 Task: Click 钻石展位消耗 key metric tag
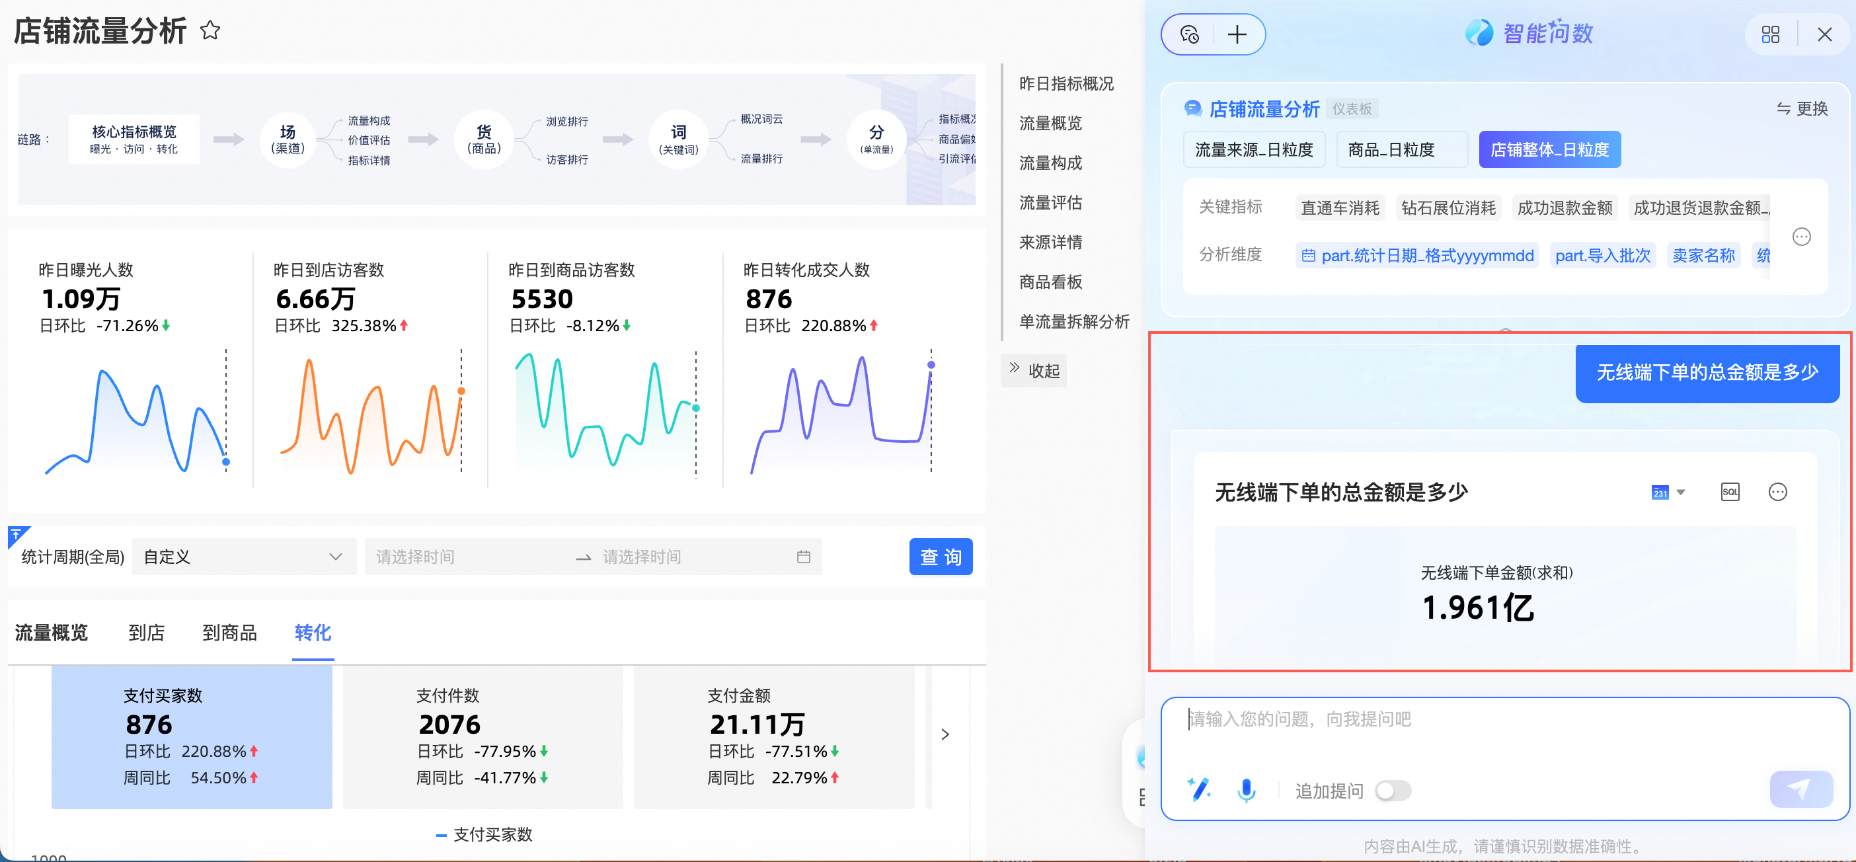click(1448, 208)
